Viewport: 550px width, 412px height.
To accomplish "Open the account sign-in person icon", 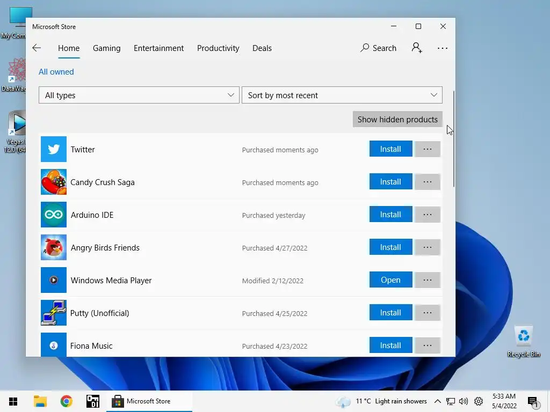I will [x=417, y=48].
